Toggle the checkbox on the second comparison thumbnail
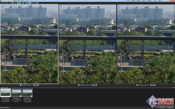 pyautogui.click(x=20, y=96)
